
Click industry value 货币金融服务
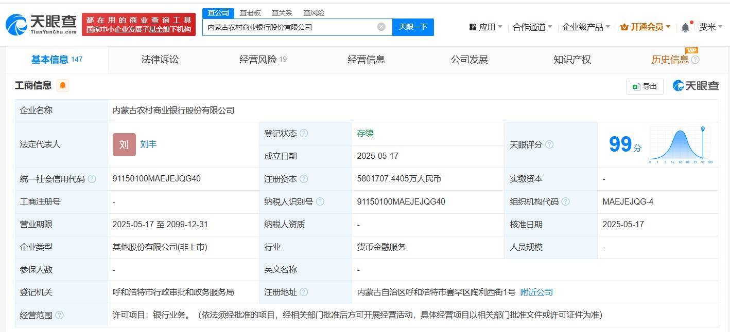[381, 247]
